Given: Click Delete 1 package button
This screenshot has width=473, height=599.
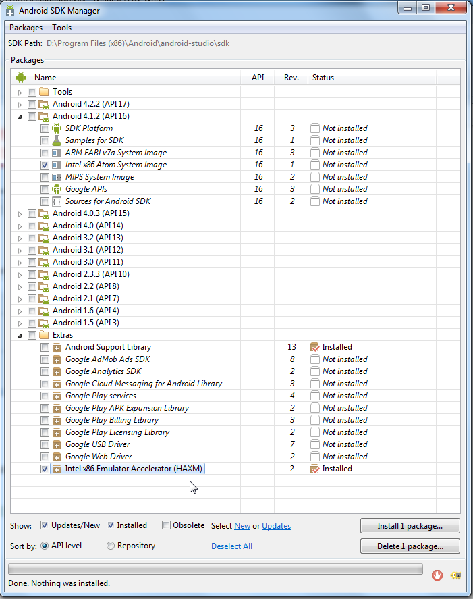Looking at the screenshot, I should pyautogui.click(x=410, y=546).
